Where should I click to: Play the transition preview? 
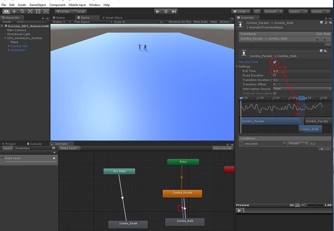[239, 211]
